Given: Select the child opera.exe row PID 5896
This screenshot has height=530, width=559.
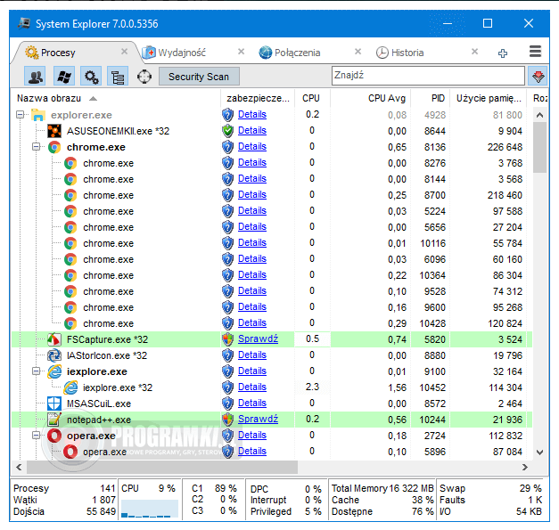Looking at the screenshot, I should 272,452.
